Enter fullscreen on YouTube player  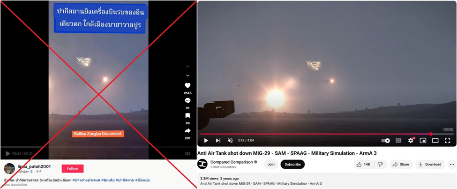click(447, 141)
